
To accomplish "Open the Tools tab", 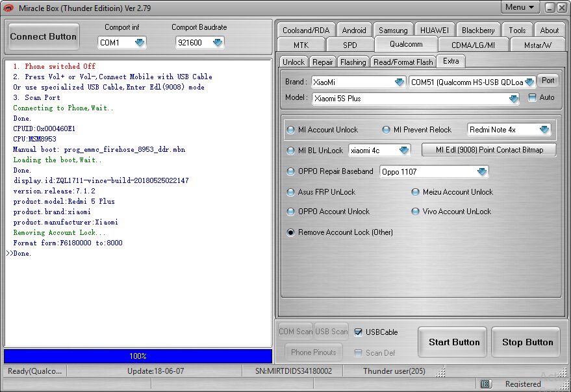I will tap(518, 31).
